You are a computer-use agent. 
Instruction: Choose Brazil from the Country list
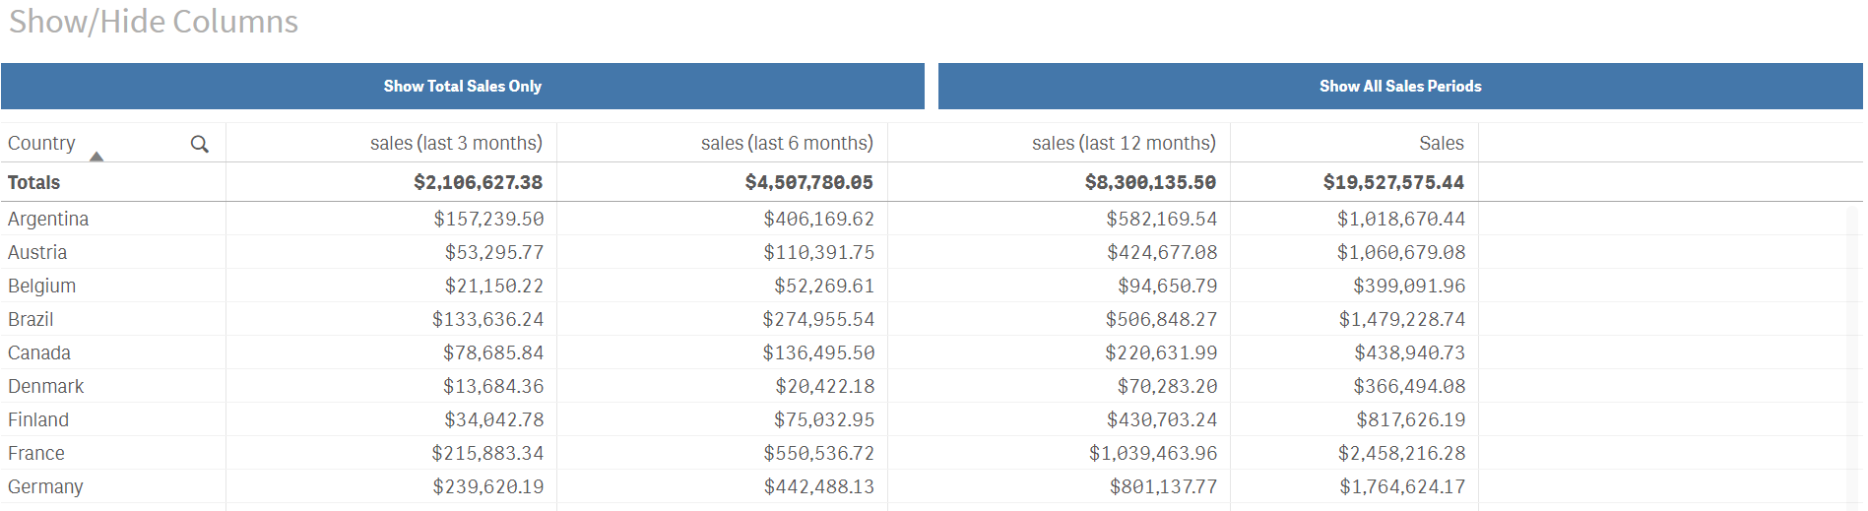(31, 320)
